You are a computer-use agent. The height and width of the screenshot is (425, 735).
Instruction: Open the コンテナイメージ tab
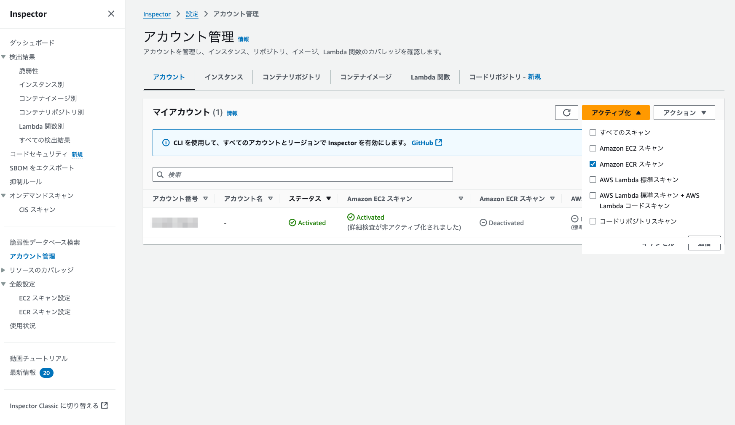[x=366, y=77]
